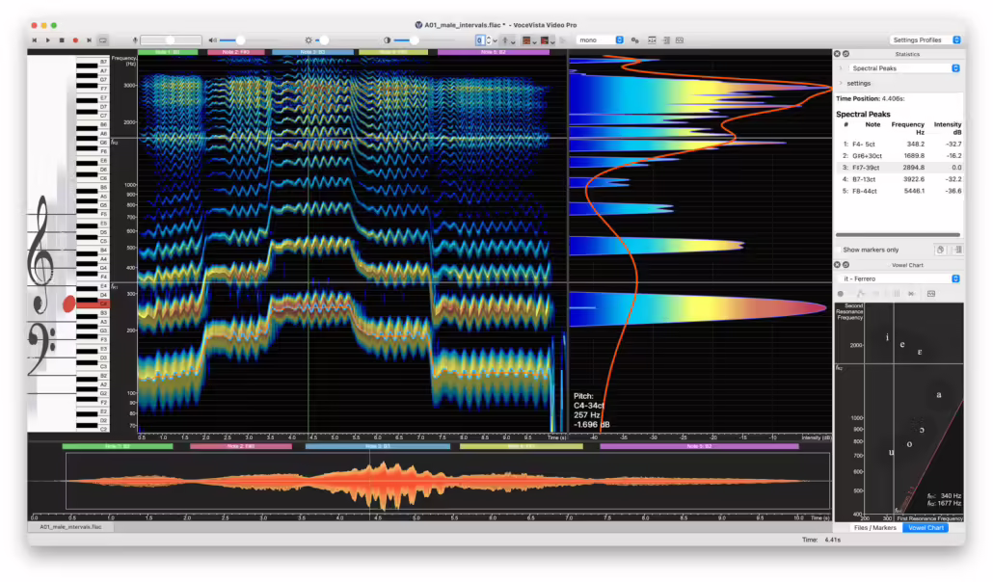Click the gears settings icon beside mono
The image size is (993, 582).
[634, 40]
